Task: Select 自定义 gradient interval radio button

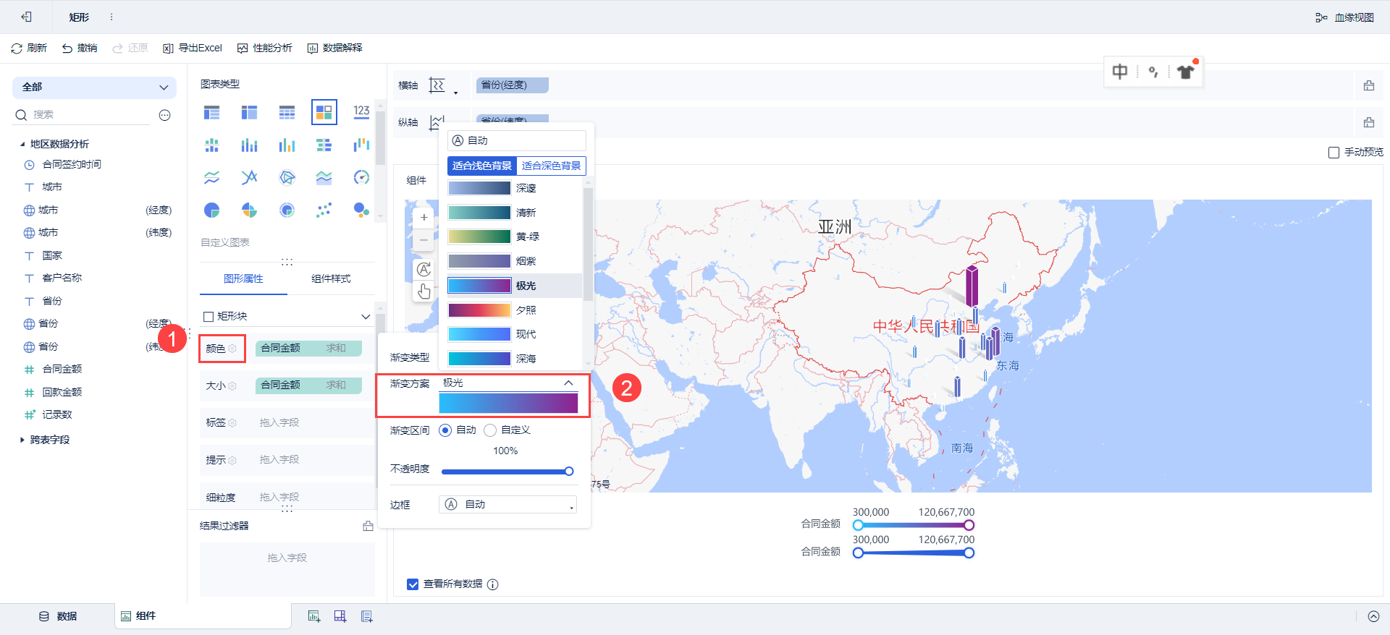Action: (490, 430)
